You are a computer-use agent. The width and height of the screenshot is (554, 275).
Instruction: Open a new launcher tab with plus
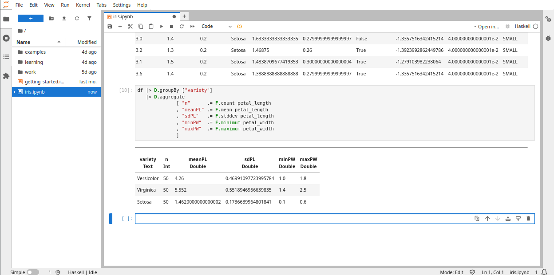(x=184, y=16)
